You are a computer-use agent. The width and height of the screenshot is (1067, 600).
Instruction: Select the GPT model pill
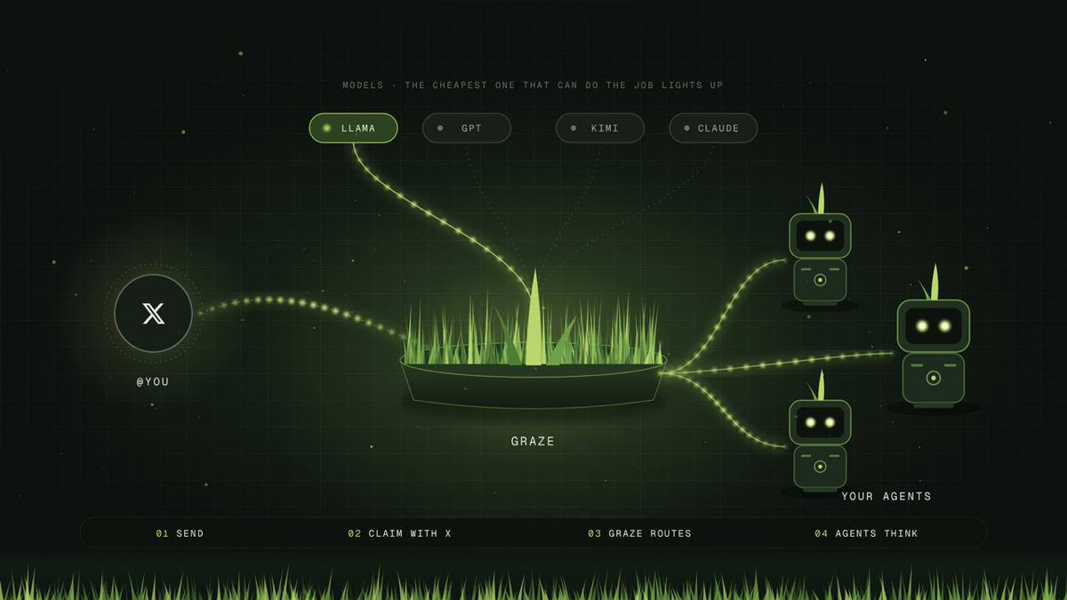(467, 128)
